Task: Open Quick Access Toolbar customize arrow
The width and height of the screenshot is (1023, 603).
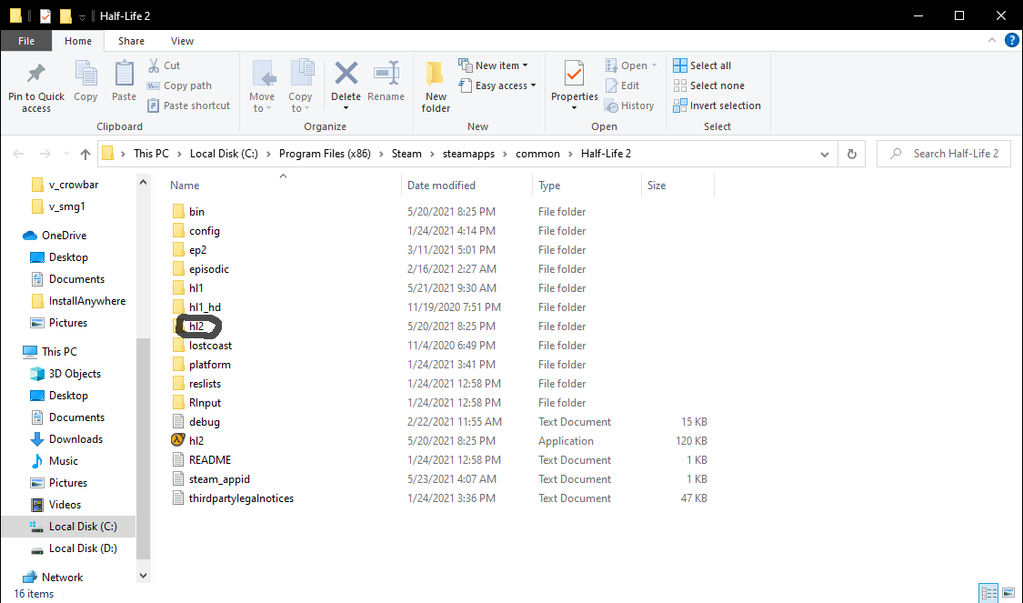Action: point(82,16)
